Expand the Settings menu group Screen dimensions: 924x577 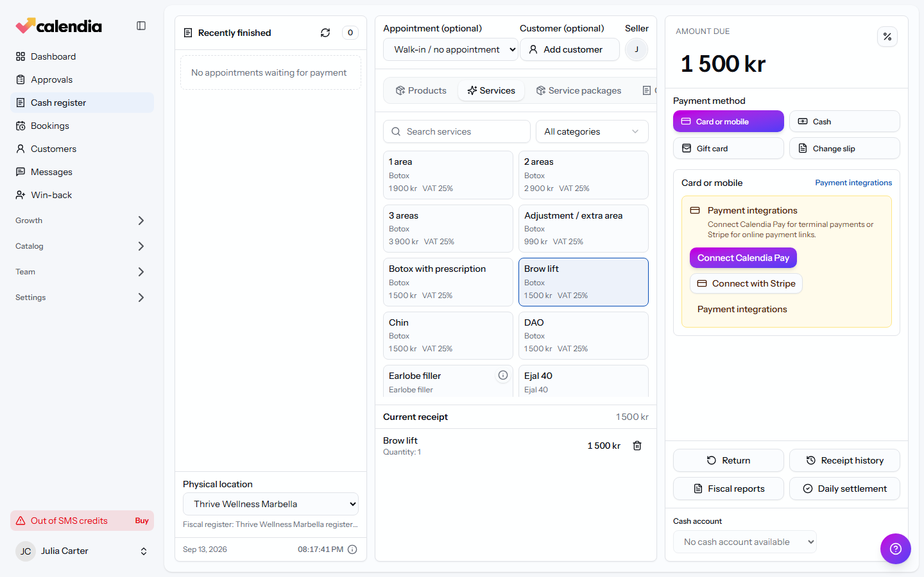click(82, 297)
